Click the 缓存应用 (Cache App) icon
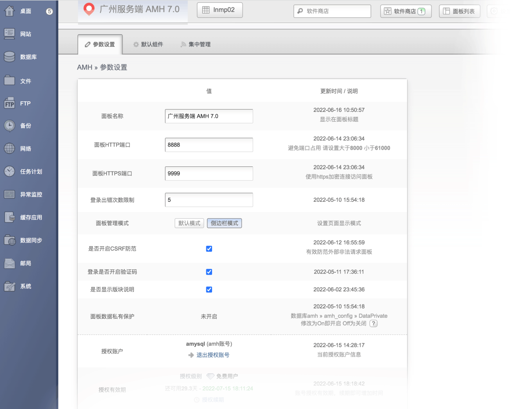This screenshot has width=521, height=409. pos(9,217)
